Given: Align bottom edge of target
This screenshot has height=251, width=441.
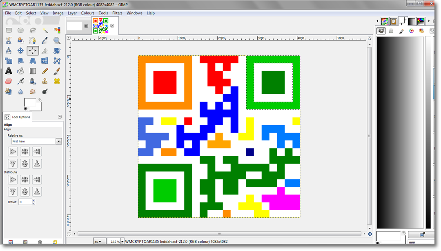Looking at the screenshot, I should [37, 164].
